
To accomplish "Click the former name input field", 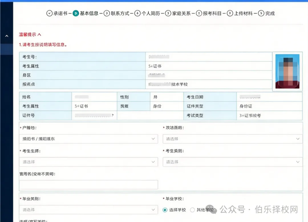I will coord(89,184).
